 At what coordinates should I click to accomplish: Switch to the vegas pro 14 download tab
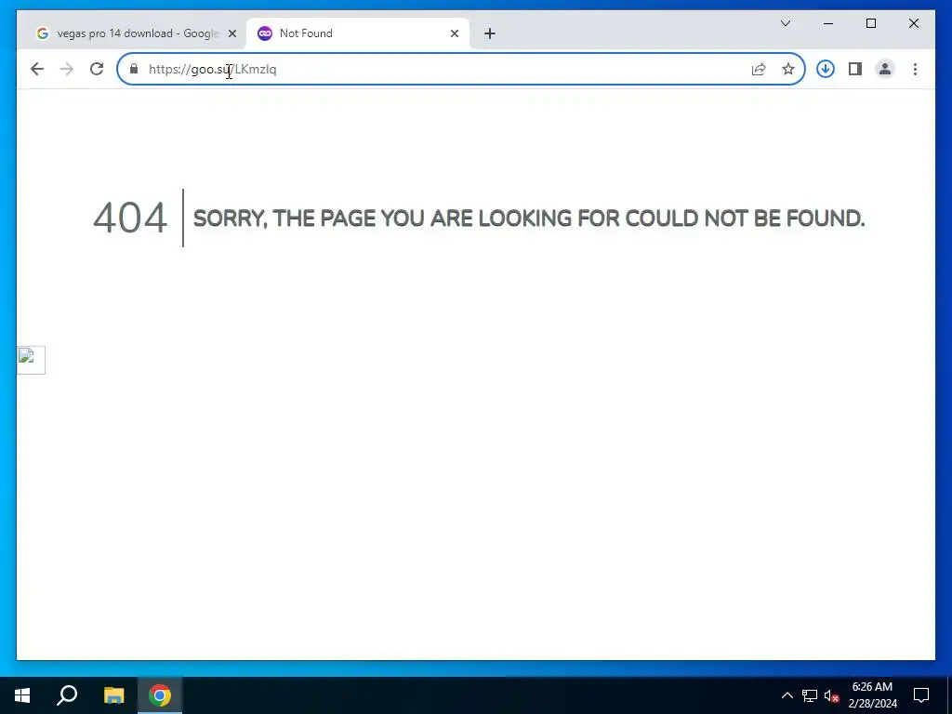(x=136, y=33)
